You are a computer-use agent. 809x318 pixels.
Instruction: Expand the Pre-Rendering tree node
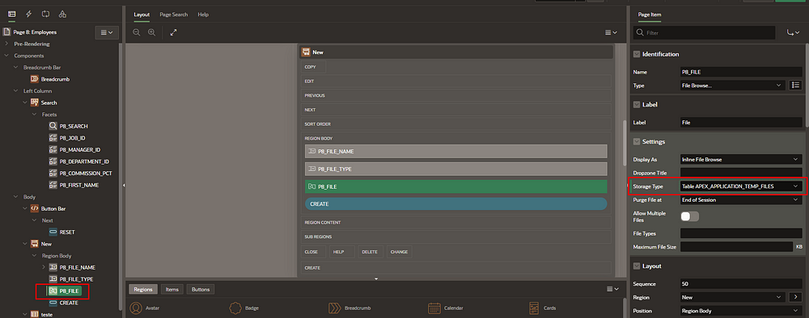6,44
